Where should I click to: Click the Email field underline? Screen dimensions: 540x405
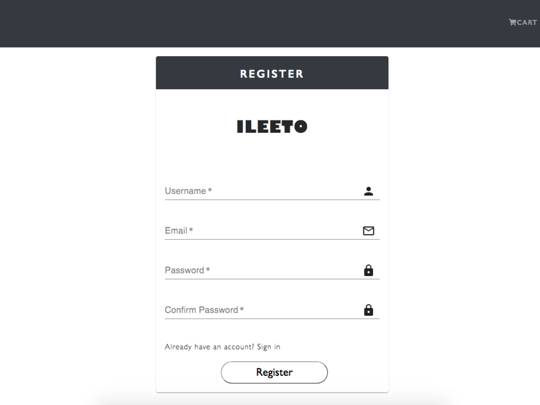coord(272,238)
